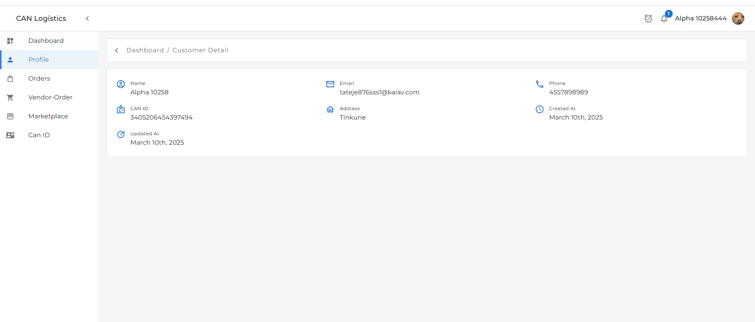
Task: Click the CAN ID badge icon
Action: (x=121, y=109)
